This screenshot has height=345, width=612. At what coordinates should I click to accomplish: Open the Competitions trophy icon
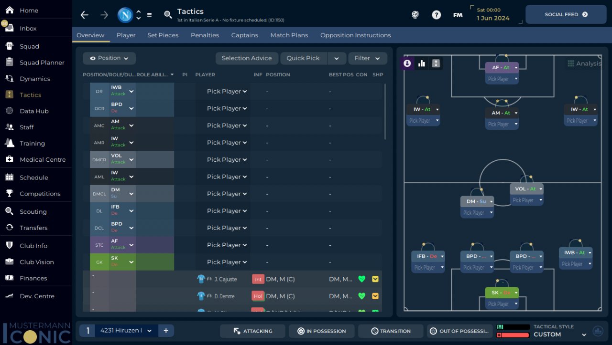(9, 193)
